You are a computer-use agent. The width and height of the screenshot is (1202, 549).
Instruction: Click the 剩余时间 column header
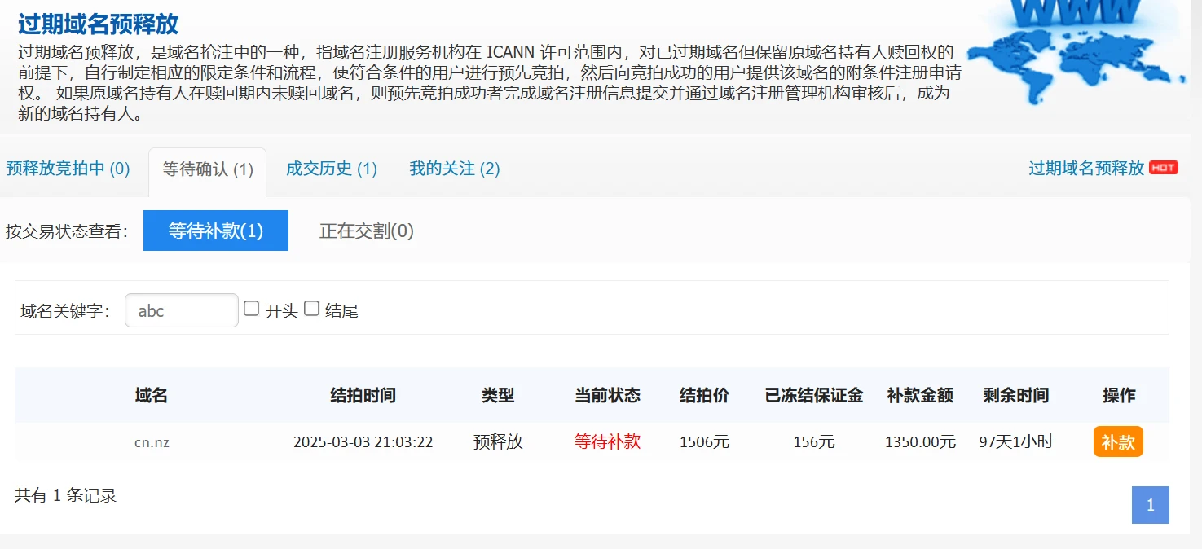(1015, 396)
